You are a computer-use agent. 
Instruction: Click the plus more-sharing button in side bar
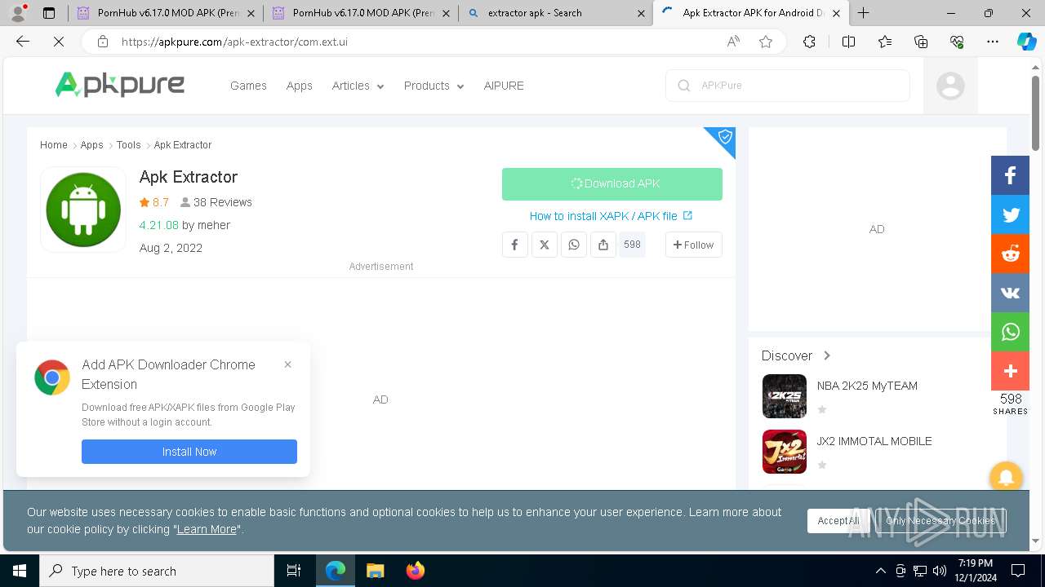click(x=1010, y=371)
